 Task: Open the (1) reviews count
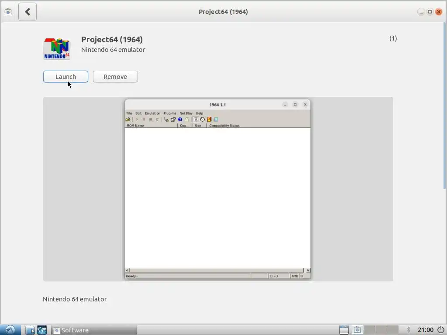point(393,38)
